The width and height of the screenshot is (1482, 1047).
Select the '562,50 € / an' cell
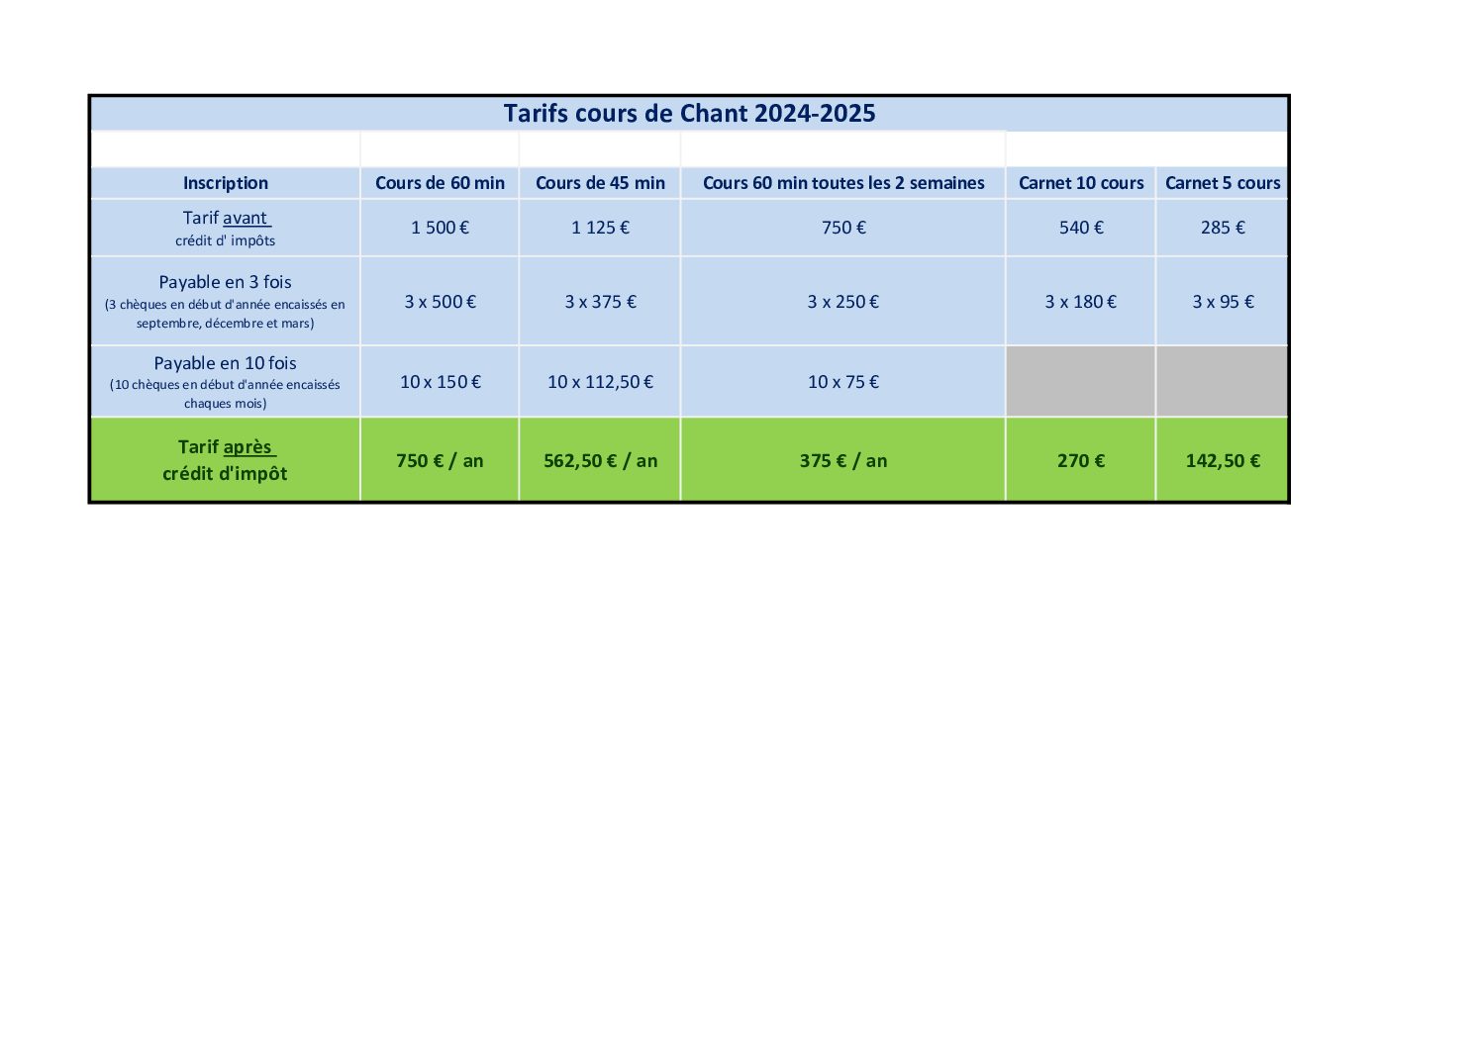pos(600,460)
